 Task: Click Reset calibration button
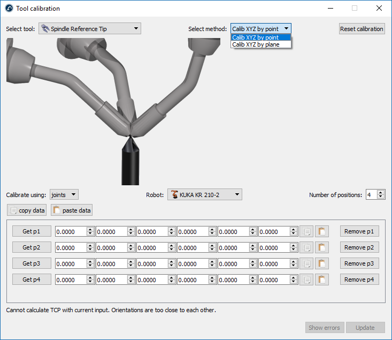point(362,29)
